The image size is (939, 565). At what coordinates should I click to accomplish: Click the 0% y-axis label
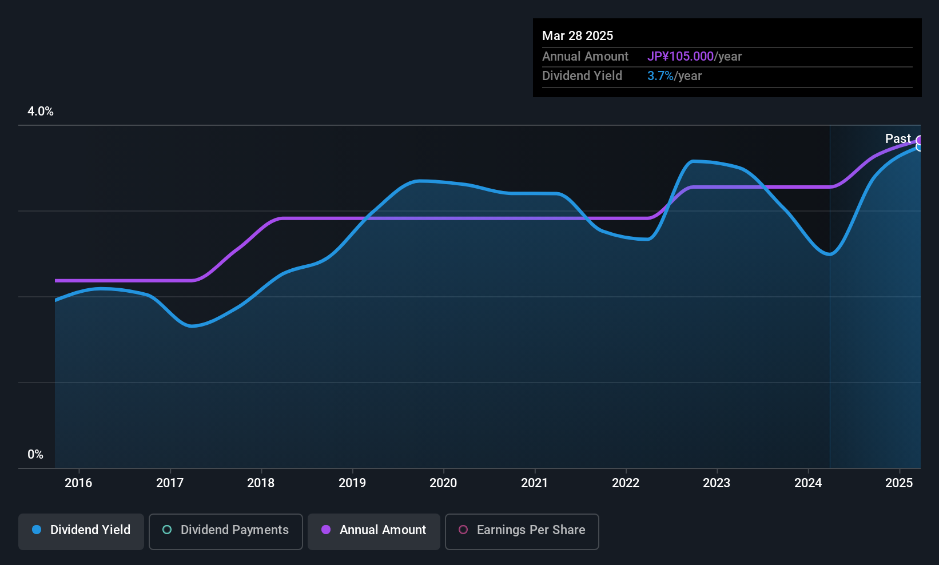tap(35, 455)
